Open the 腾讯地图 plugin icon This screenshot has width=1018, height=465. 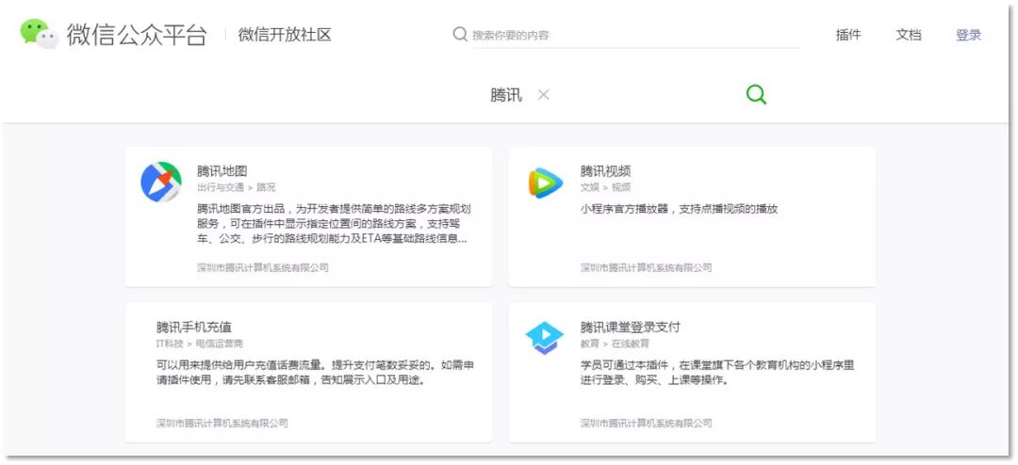(161, 182)
